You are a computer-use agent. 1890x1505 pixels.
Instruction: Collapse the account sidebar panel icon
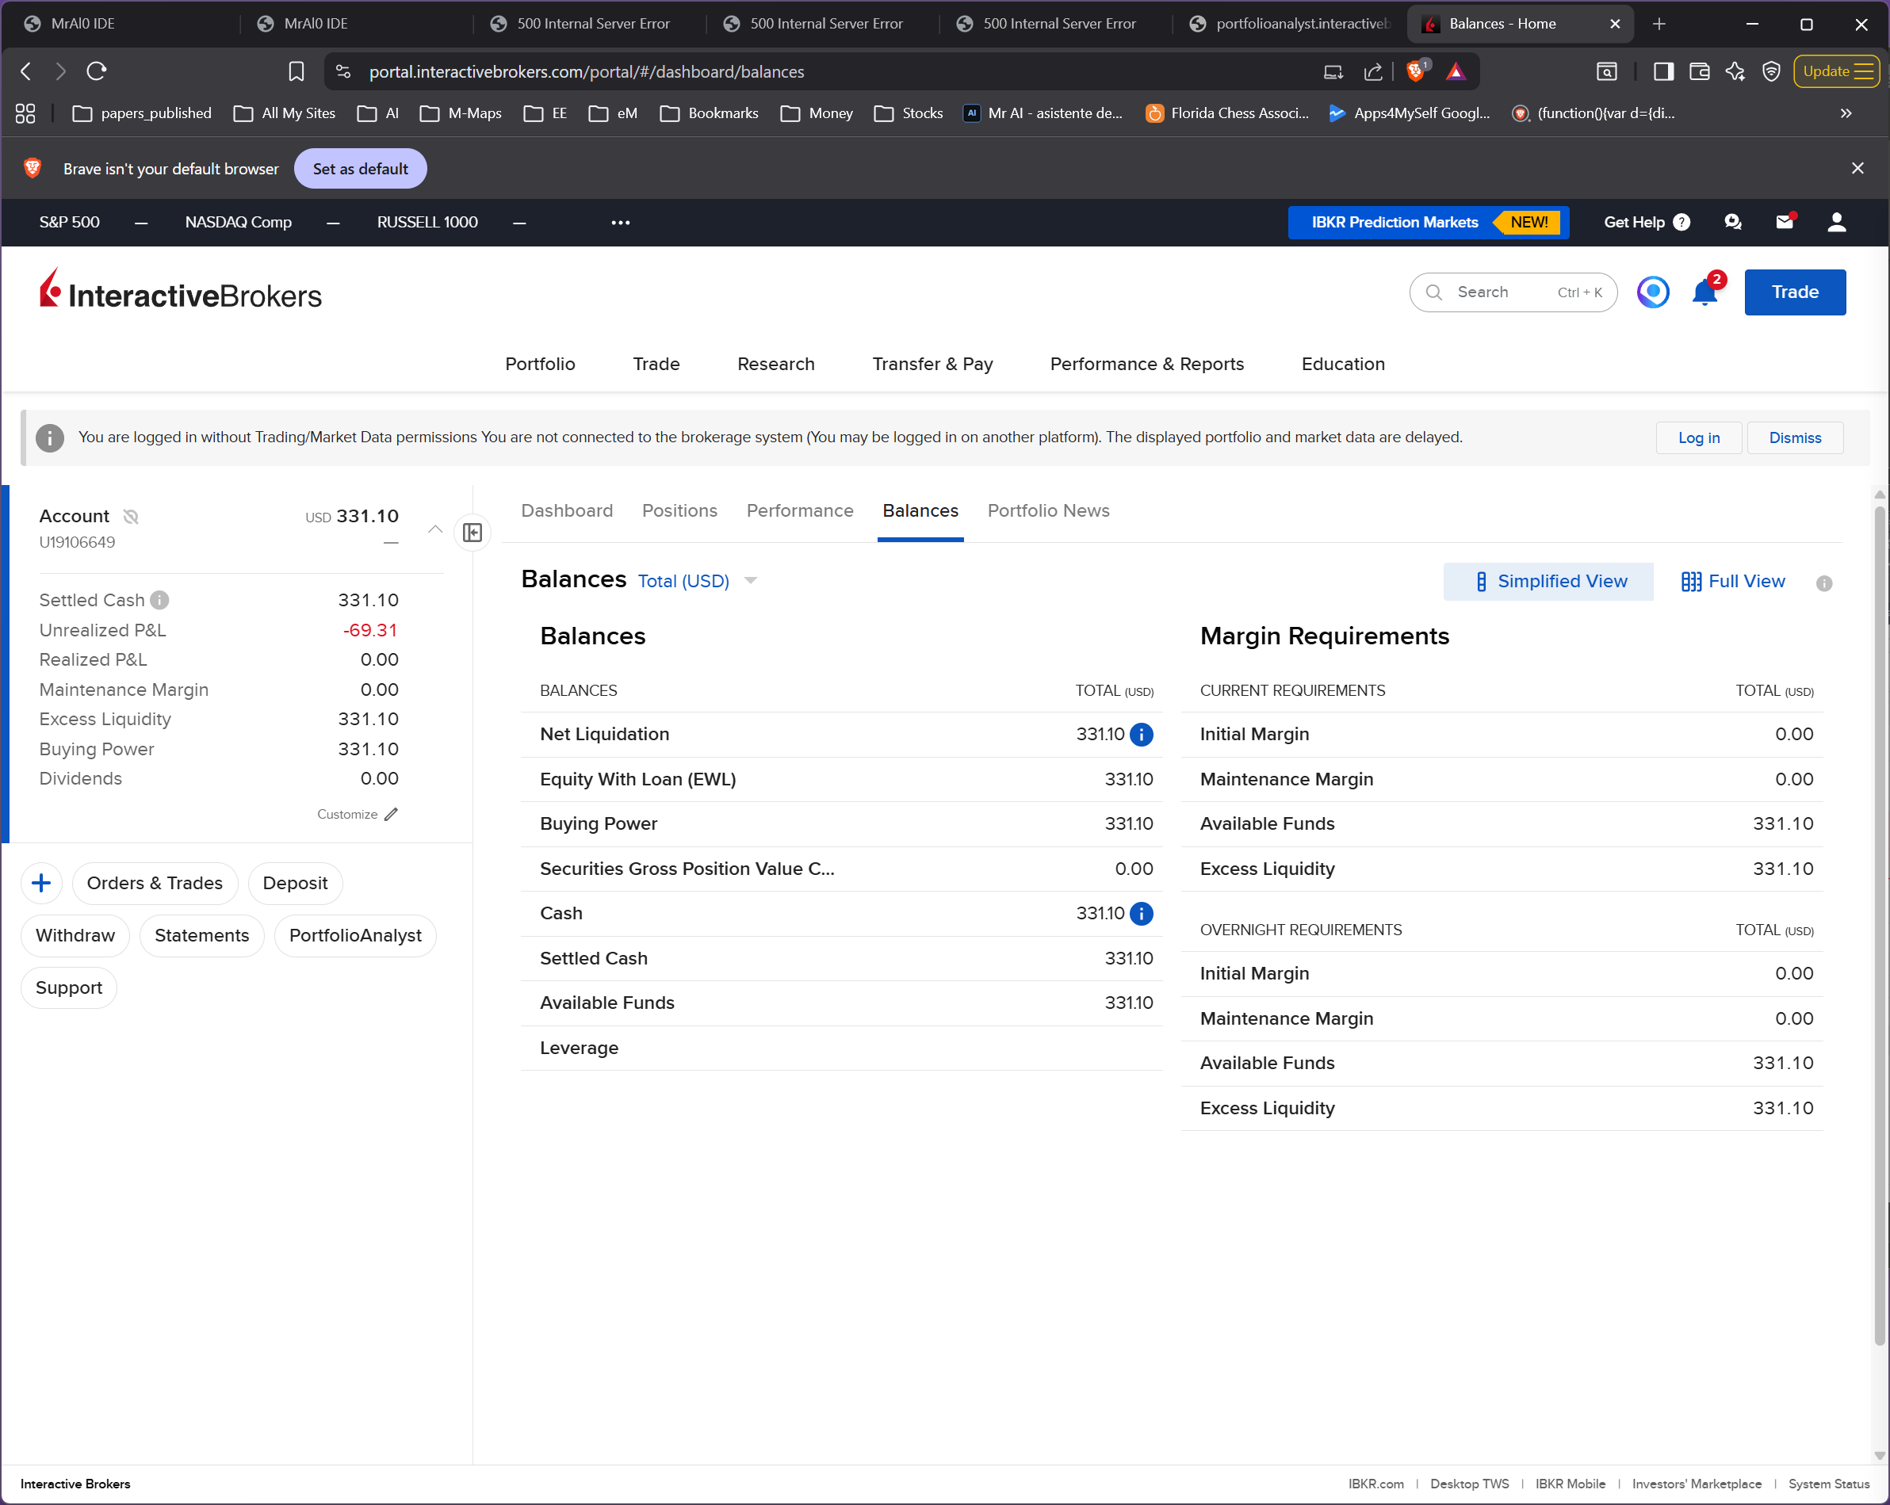point(472,532)
